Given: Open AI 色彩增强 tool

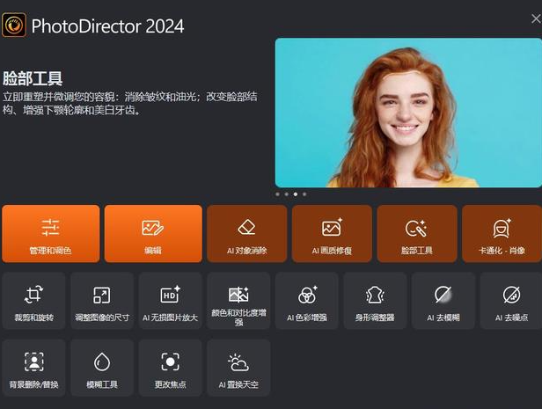Looking at the screenshot, I should click(x=306, y=301).
